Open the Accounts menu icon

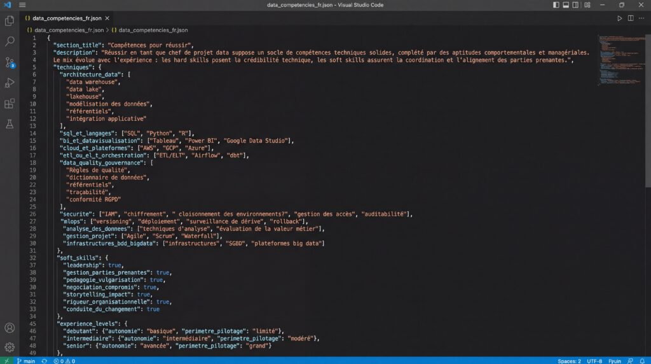point(10,328)
